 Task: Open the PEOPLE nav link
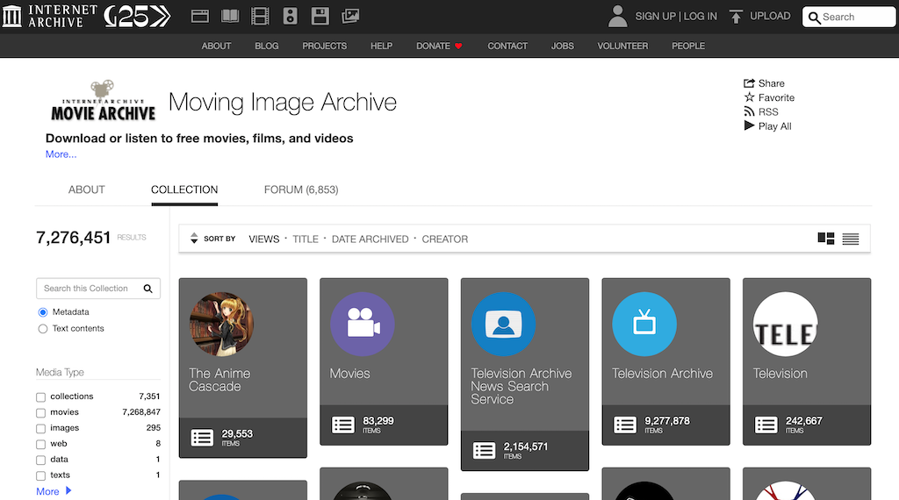coord(688,46)
